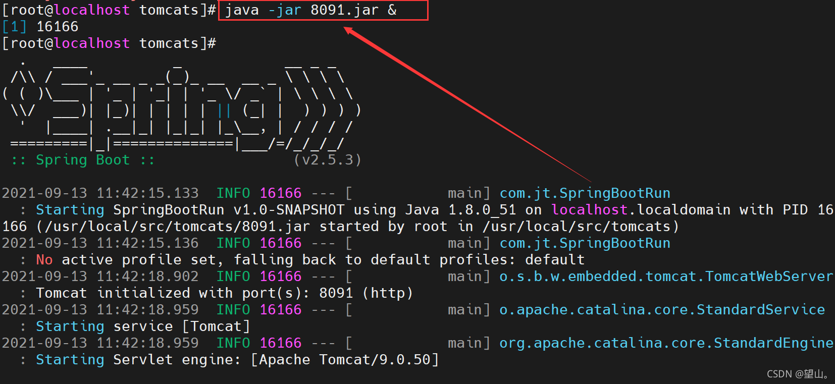Click 'Tomcat initialized with port(s): 8091 (http)'
835x384 pixels.
click(x=225, y=293)
